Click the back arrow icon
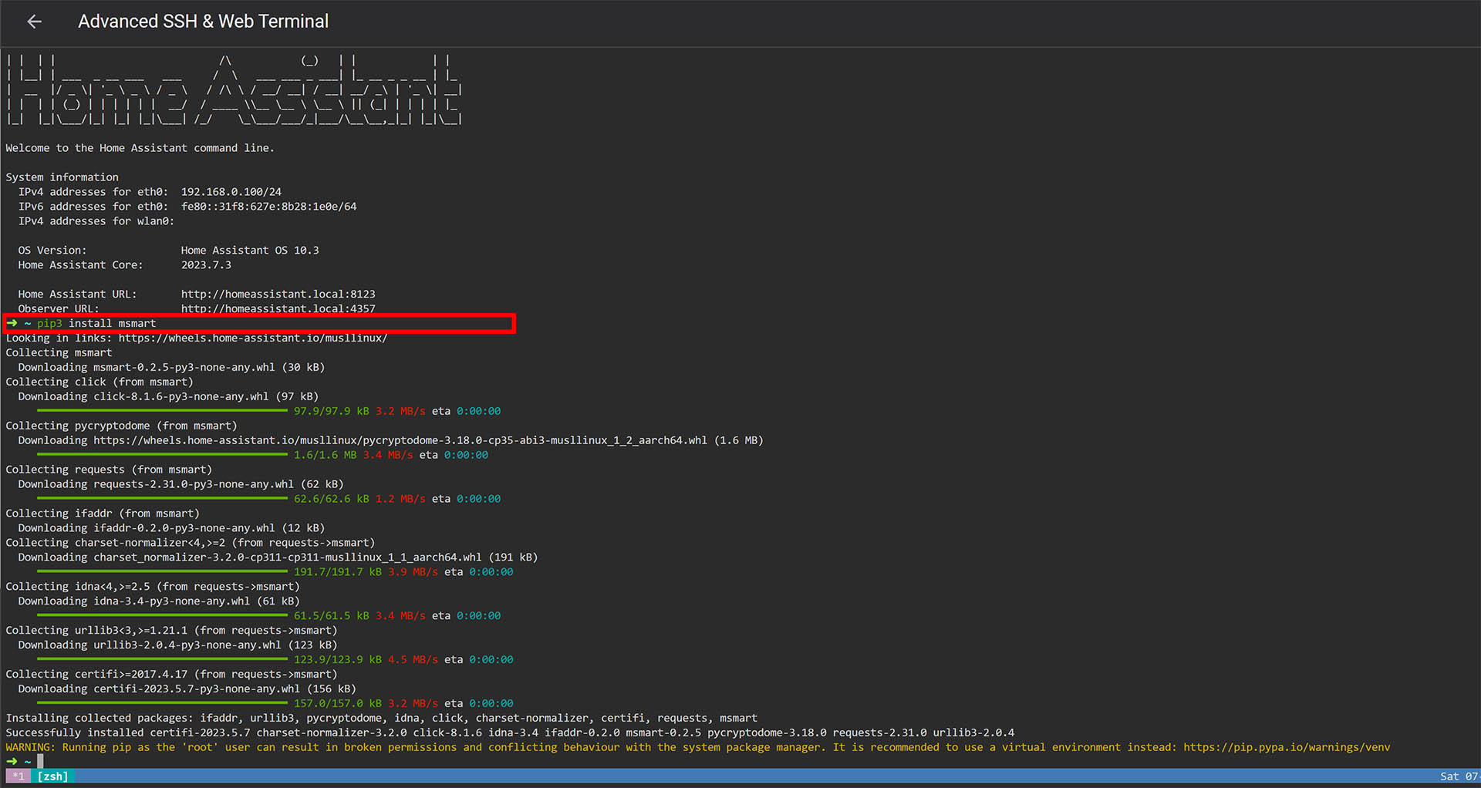The image size is (1481, 788). (x=34, y=22)
